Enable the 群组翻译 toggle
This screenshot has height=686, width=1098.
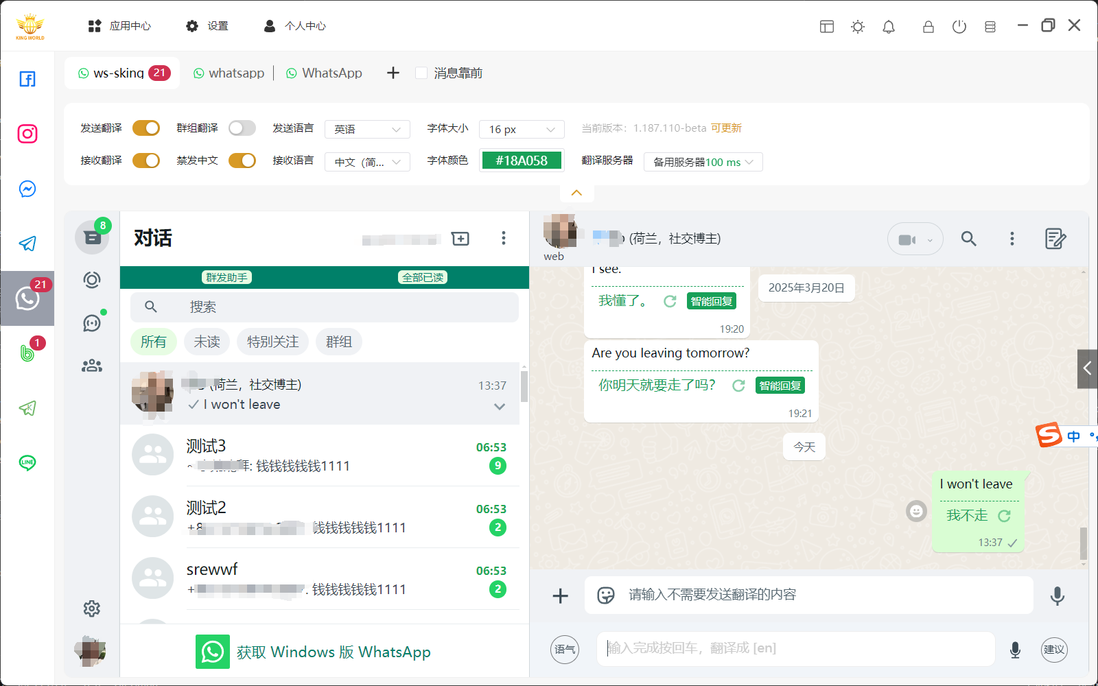point(242,128)
